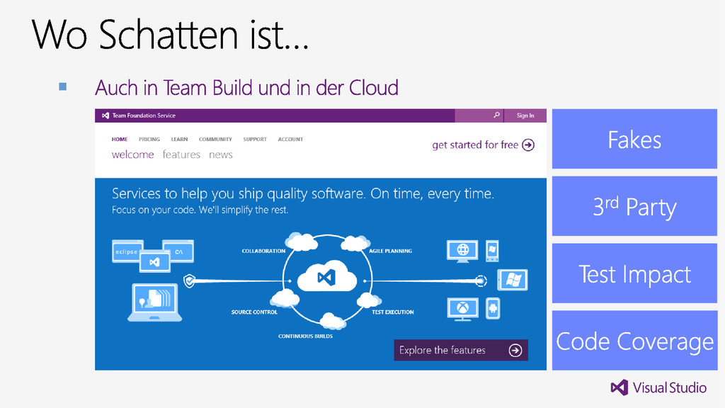The width and height of the screenshot is (725, 408).
Task: Click the Team Foundation Service title
Action: click(x=144, y=115)
